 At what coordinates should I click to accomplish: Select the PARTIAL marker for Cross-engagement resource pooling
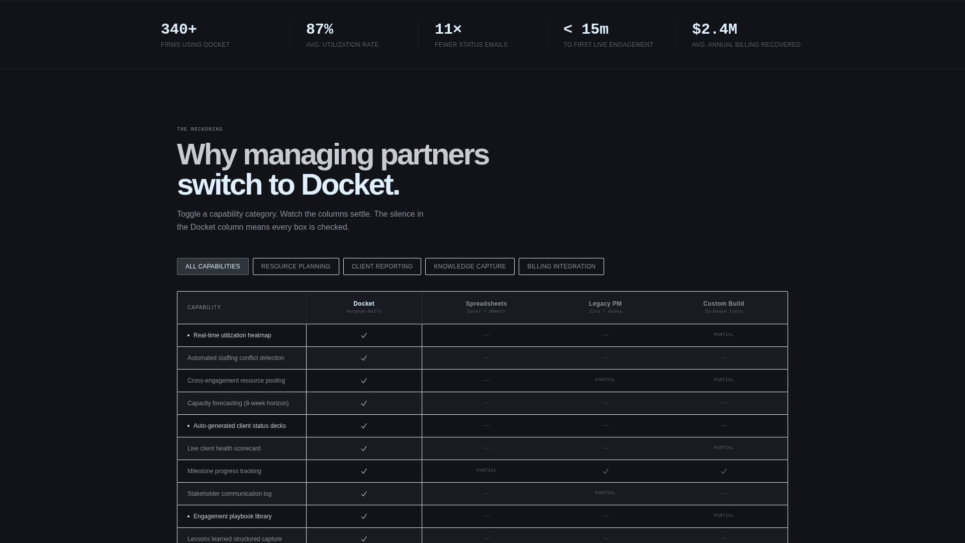point(605,380)
